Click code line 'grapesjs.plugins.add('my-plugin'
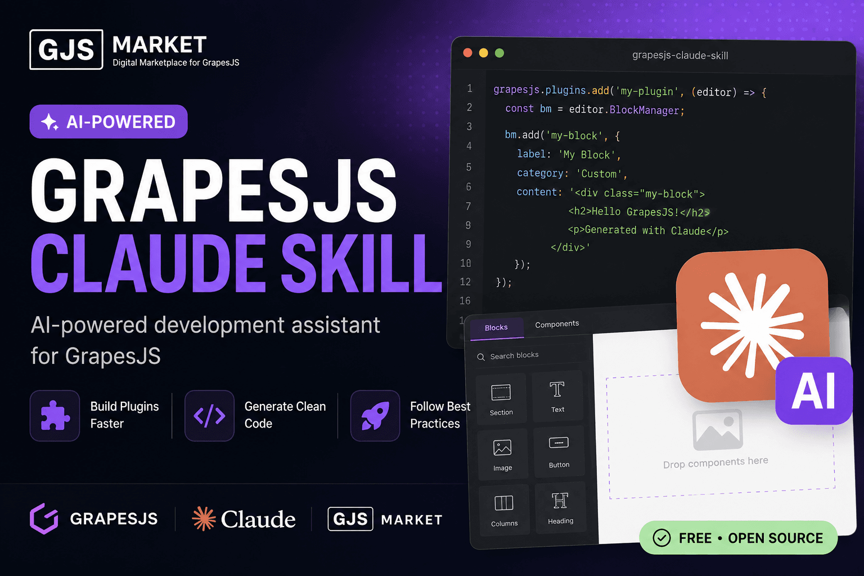The width and height of the screenshot is (864, 576). click(x=630, y=91)
